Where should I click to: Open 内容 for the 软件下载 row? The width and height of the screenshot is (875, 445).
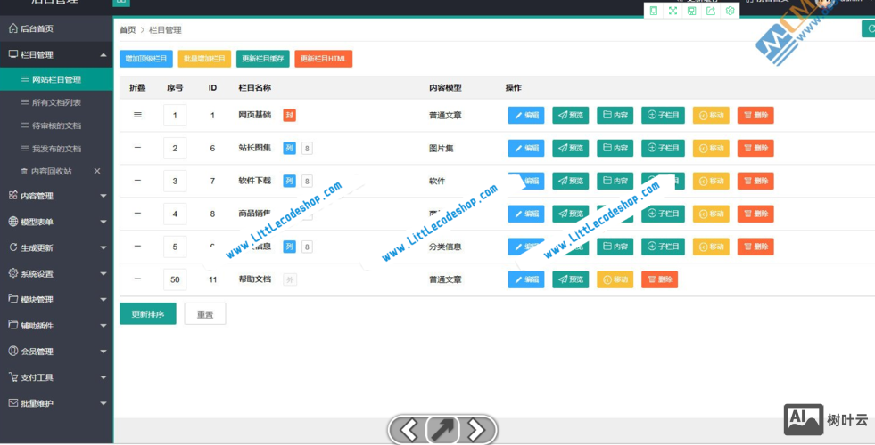[x=615, y=181]
